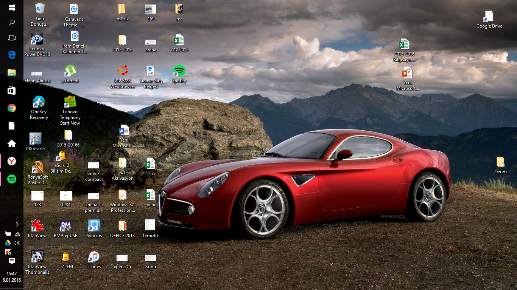Launch Microsoft Edge from the taskbar

(x=11, y=55)
